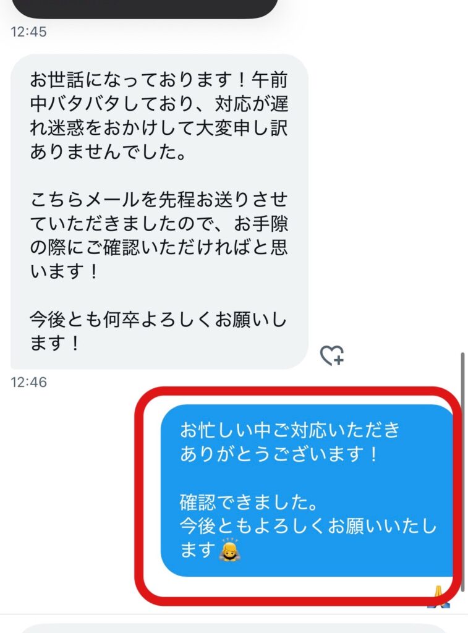Tap the text 確認できました。
The image size is (468, 633).
click(249, 503)
